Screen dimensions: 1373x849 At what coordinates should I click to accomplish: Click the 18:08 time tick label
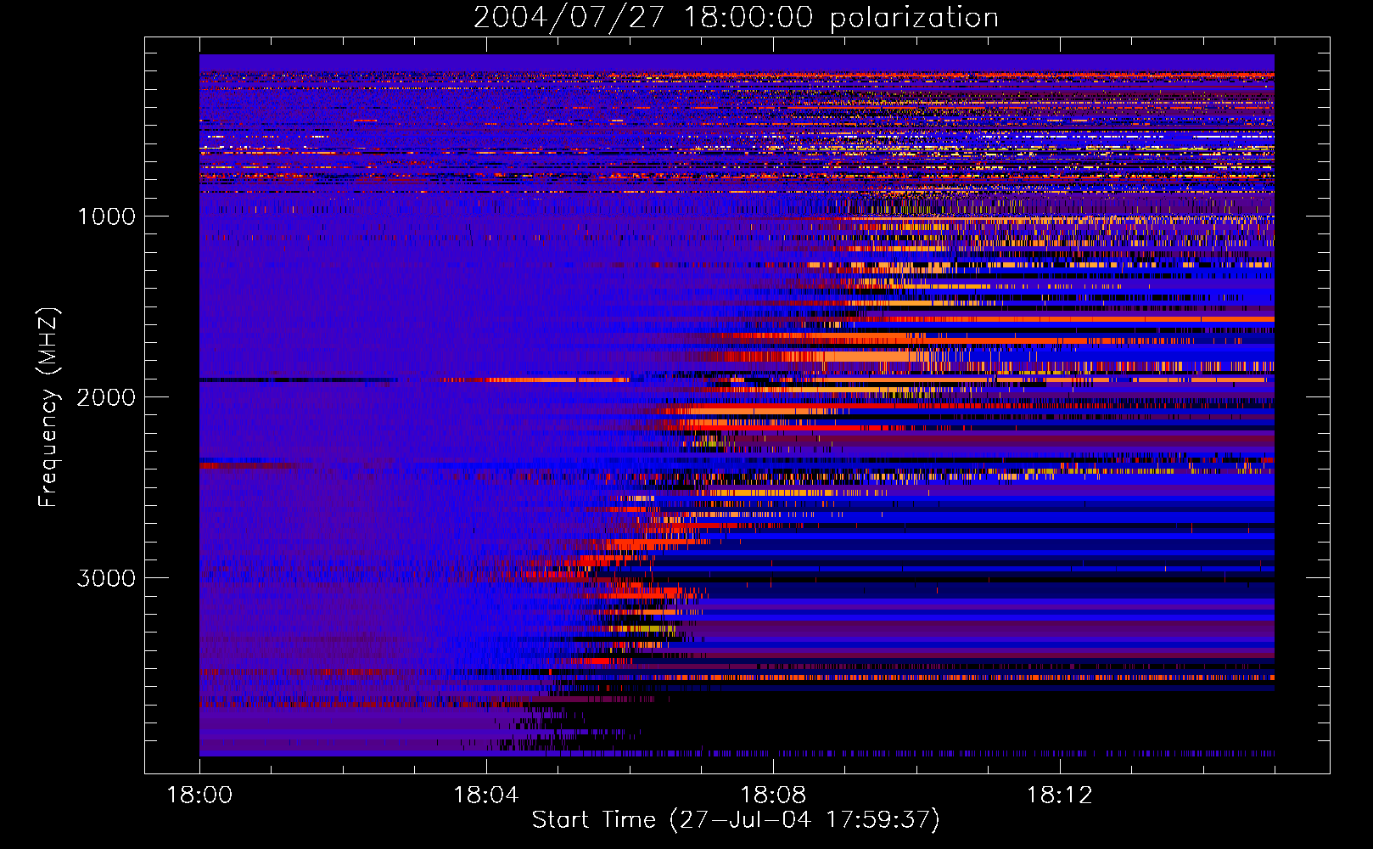click(773, 796)
